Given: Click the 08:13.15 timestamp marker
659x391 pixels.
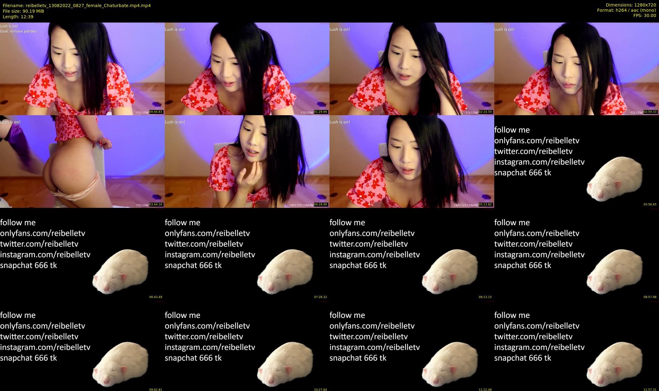Looking at the screenshot, I should coord(485,297).
